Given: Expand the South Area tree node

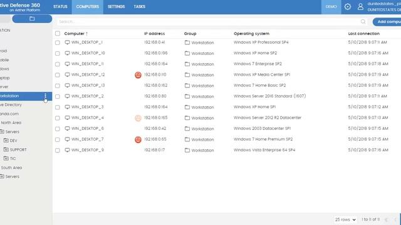Looking at the screenshot, I should pyautogui.click(x=11, y=167).
